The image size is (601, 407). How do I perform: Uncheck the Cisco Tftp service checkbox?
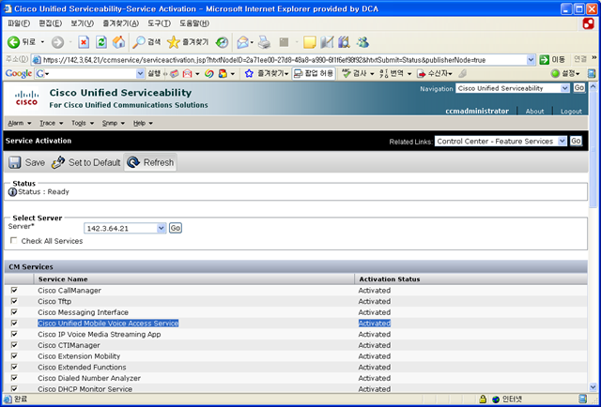pyautogui.click(x=14, y=301)
